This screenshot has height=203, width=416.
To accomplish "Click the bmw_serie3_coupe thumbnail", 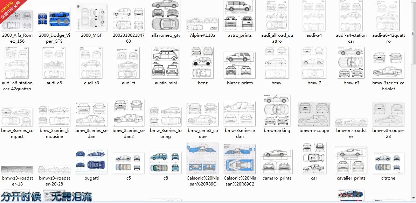I will [x=202, y=114].
